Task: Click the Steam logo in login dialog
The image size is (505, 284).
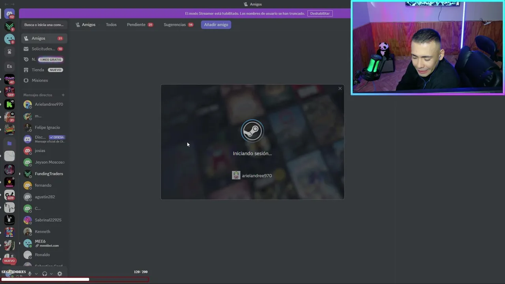Action: [x=252, y=131]
